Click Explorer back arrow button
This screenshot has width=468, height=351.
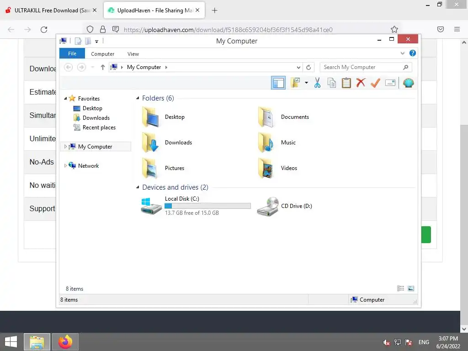click(x=69, y=67)
